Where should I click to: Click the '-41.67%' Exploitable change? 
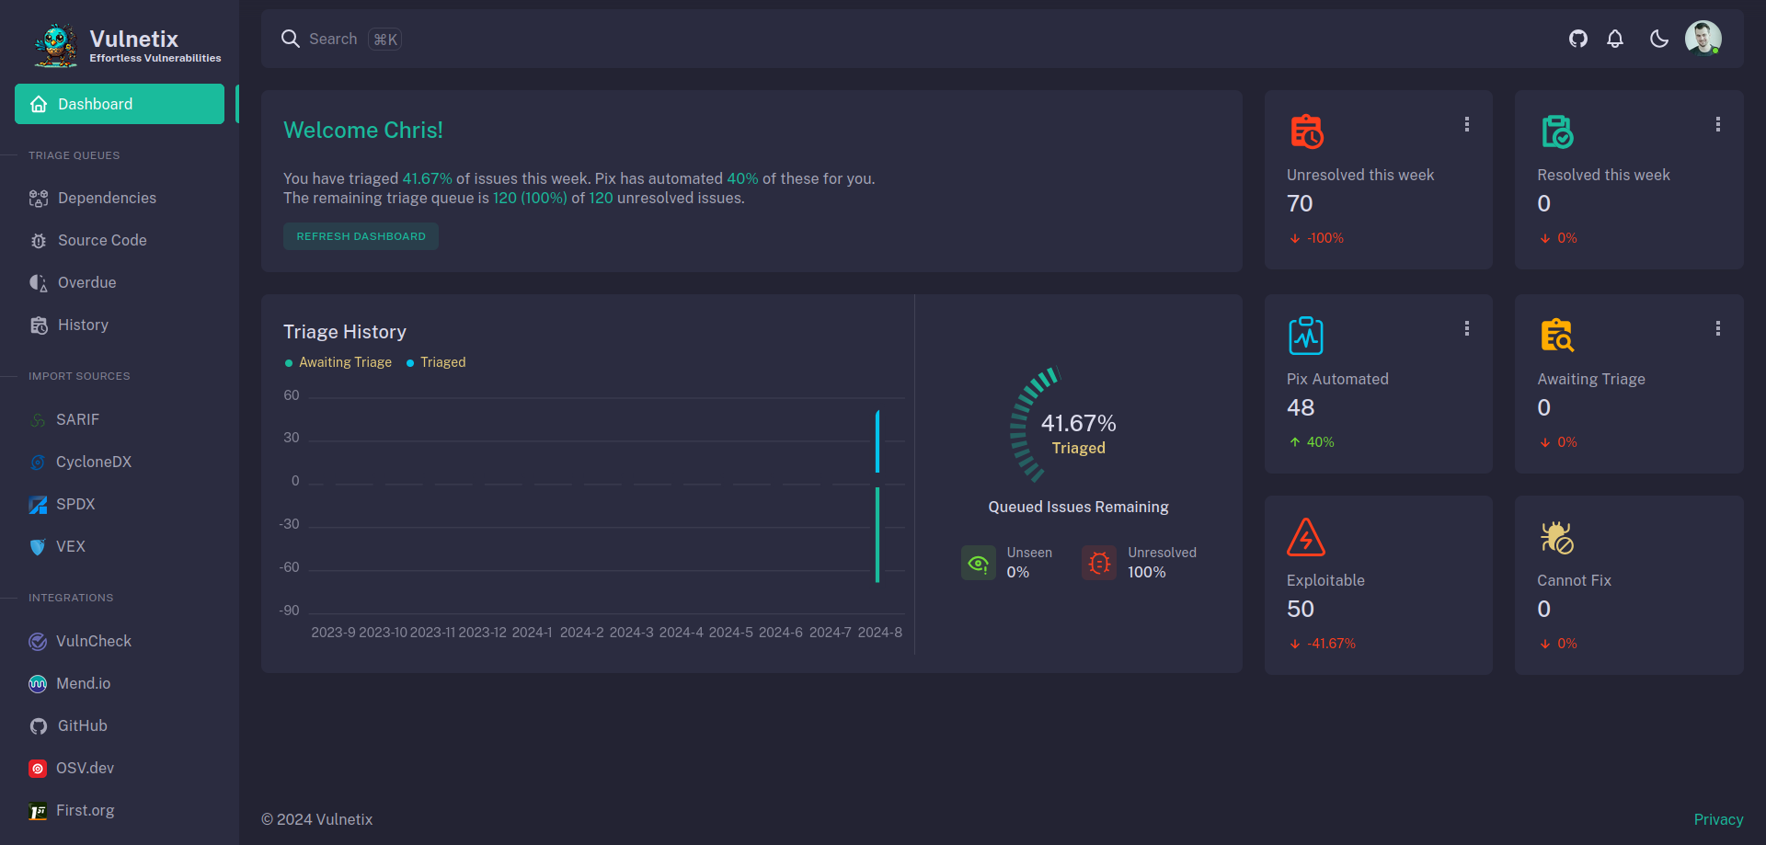click(1331, 644)
